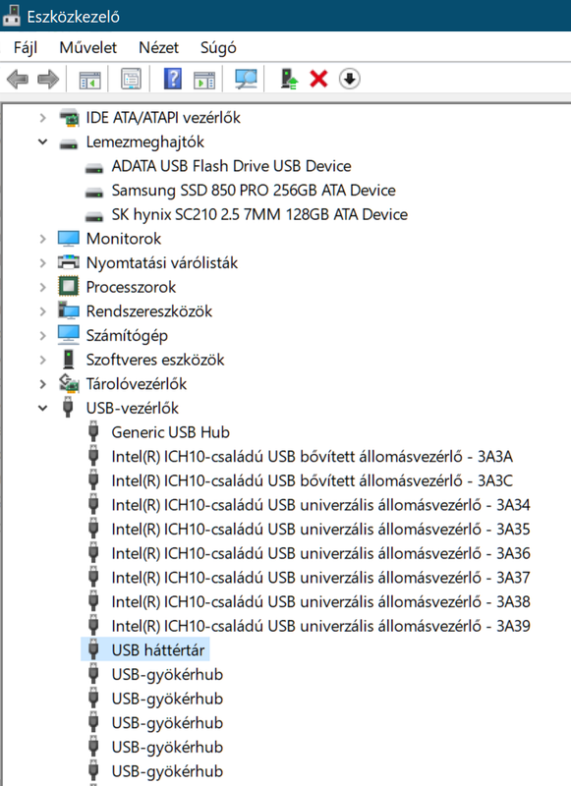Screen dimensions: 571x786
Task: Select the ICH10 bővített állomásvezérlő 3A3C
Action: [x=312, y=480]
